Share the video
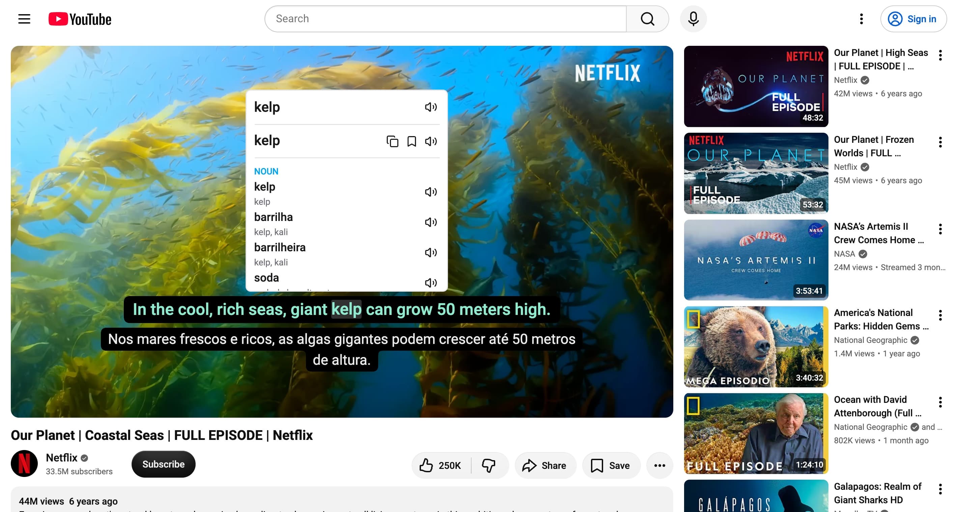 (x=545, y=465)
